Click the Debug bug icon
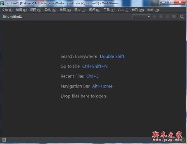The image size is (187, 144). click(161, 17)
